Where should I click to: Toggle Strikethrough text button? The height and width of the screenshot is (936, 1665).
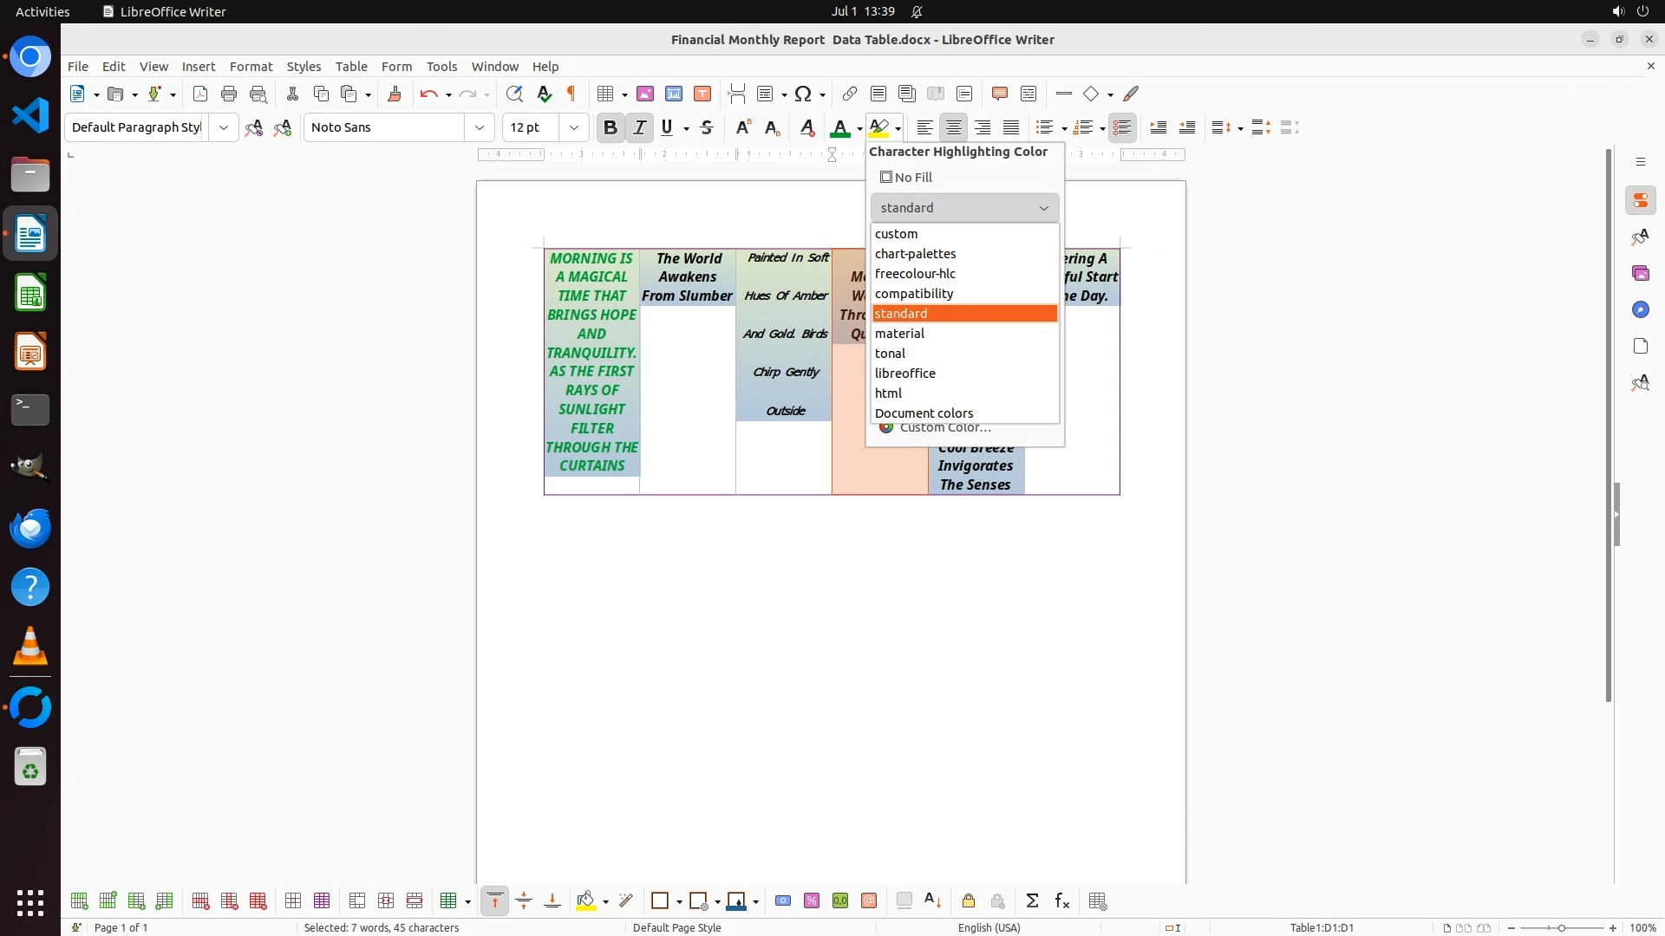coord(707,127)
